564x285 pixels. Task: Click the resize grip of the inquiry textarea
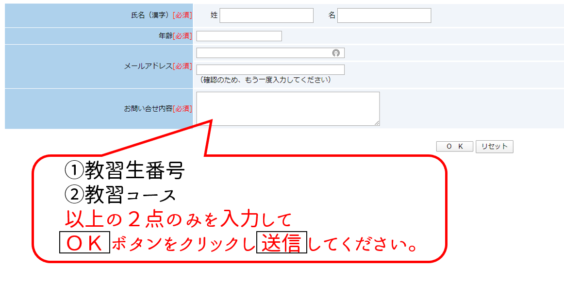click(377, 123)
